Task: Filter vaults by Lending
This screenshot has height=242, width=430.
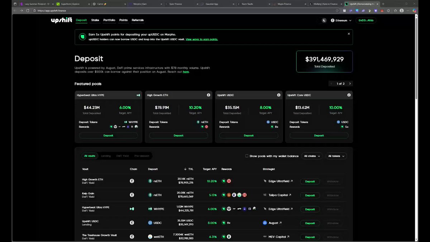Action: (106, 156)
